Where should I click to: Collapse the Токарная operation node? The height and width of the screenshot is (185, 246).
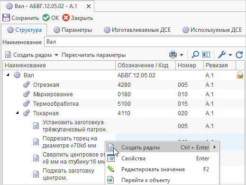(x=17, y=113)
